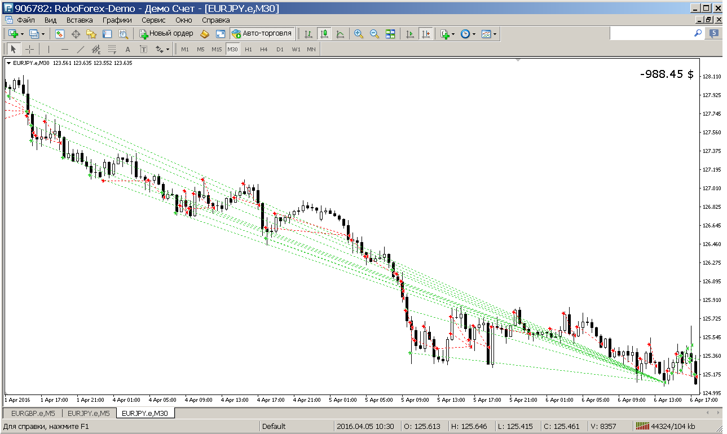
Task: Open the Navigator favorites folder icon
Action: 91,34
